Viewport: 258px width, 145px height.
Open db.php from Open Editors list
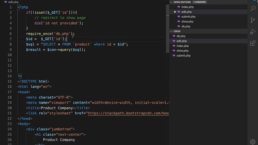186,26
